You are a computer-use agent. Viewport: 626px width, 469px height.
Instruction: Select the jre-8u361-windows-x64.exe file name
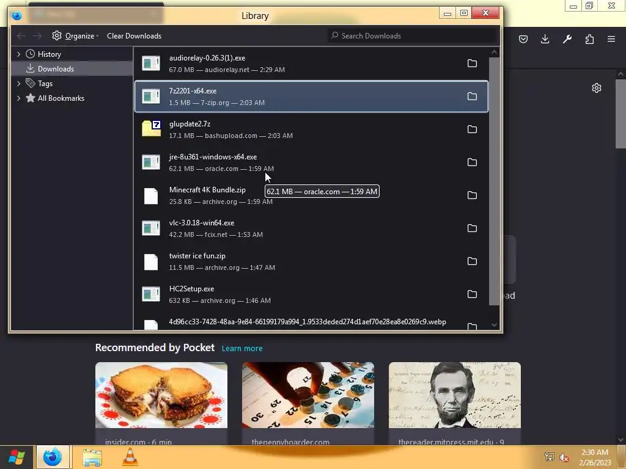(x=213, y=157)
